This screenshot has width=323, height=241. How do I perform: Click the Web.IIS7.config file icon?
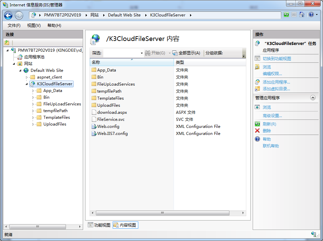tap(94, 134)
